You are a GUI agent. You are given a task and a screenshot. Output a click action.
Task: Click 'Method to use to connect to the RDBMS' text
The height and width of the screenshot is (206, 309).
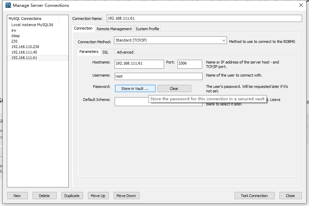(x=262, y=42)
